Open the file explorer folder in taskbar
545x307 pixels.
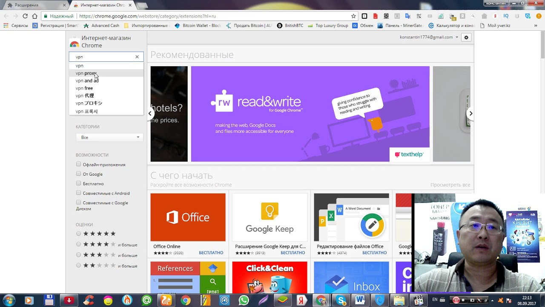(x=399, y=300)
